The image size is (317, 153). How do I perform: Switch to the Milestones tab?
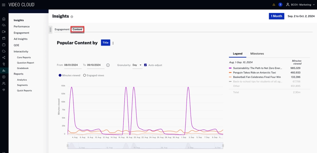tap(257, 54)
